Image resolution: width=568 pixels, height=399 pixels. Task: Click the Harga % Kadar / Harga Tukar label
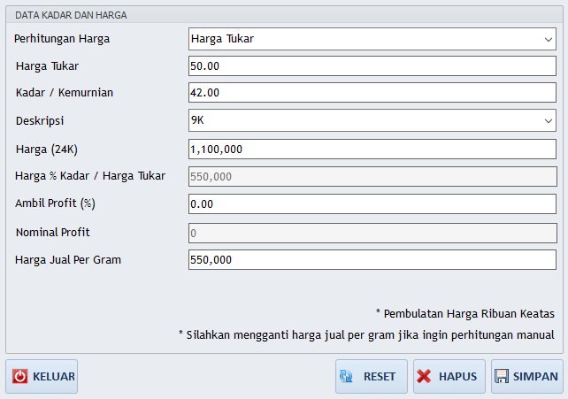(90, 176)
